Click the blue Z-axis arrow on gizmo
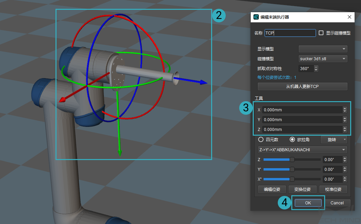 click(203, 82)
